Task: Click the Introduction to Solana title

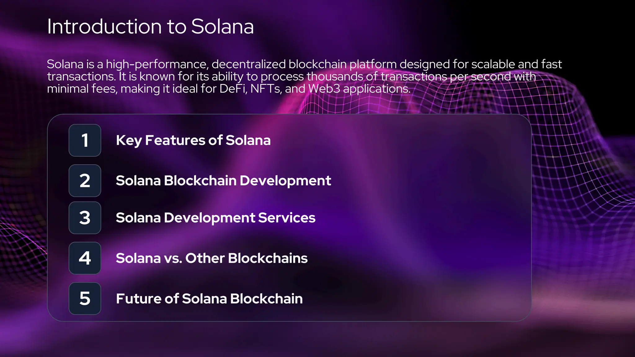Action: [x=150, y=26]
